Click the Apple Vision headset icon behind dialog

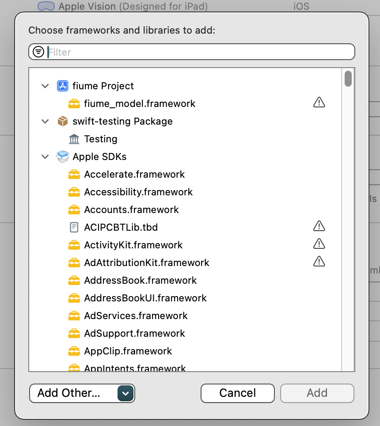(46, 6)
